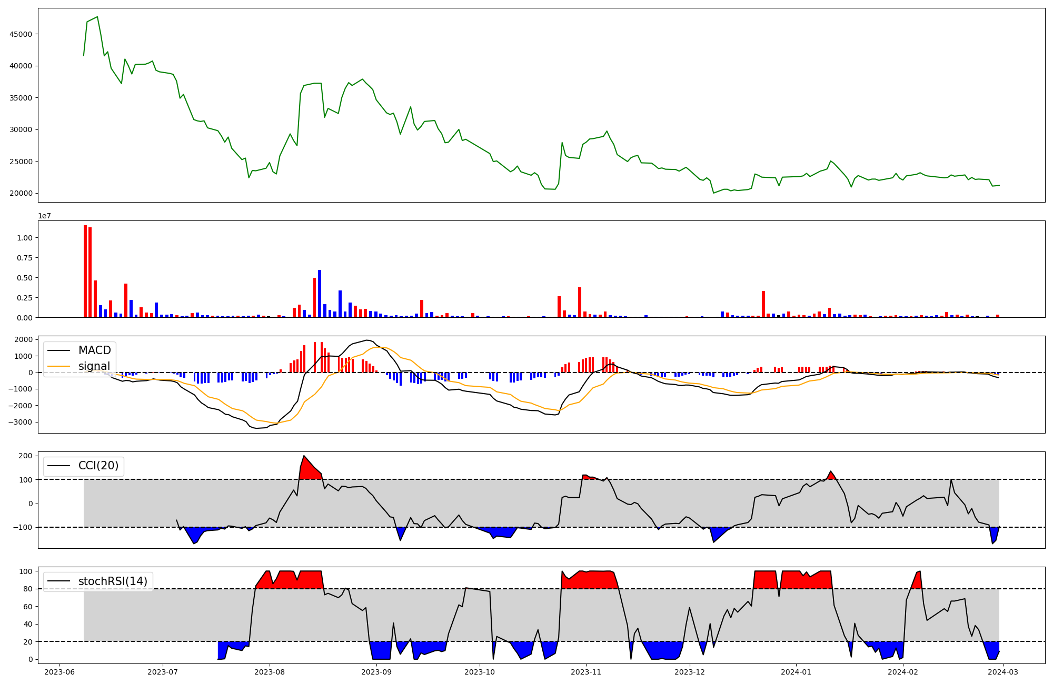Click the 2023-06 date axis label
This screenshot has height=684, width=1053.
(59, 672)
